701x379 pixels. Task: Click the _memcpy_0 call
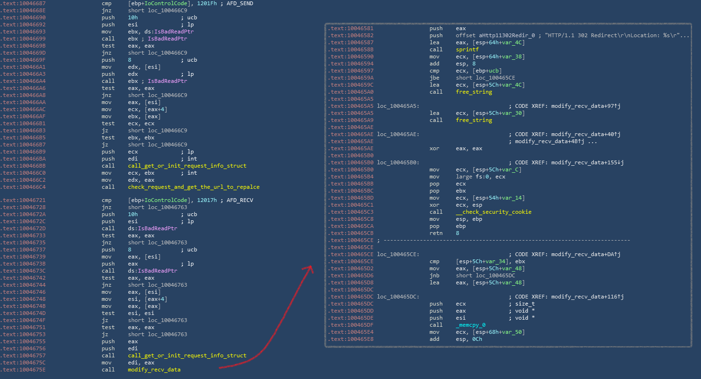pyautogui.click(x=472, y=325)
